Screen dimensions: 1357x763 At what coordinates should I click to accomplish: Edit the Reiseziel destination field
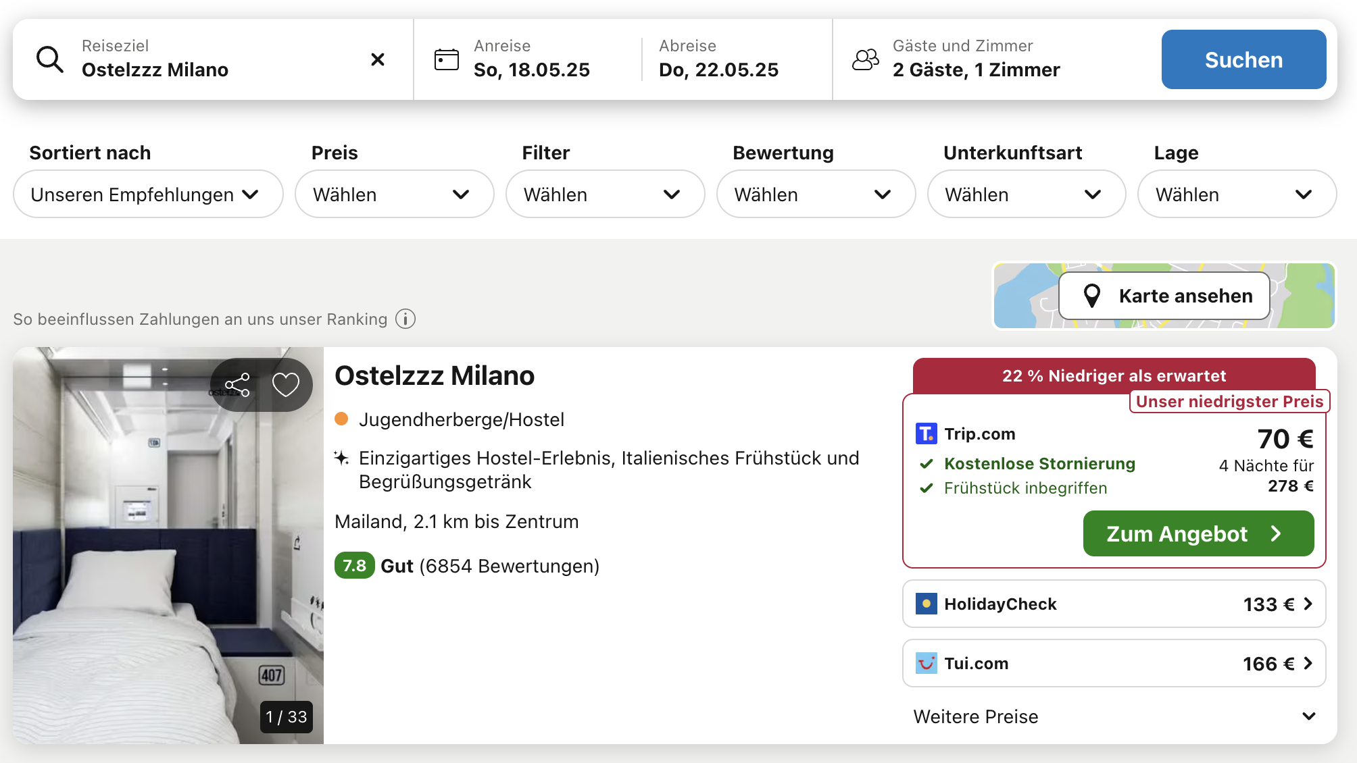point(213,59)
